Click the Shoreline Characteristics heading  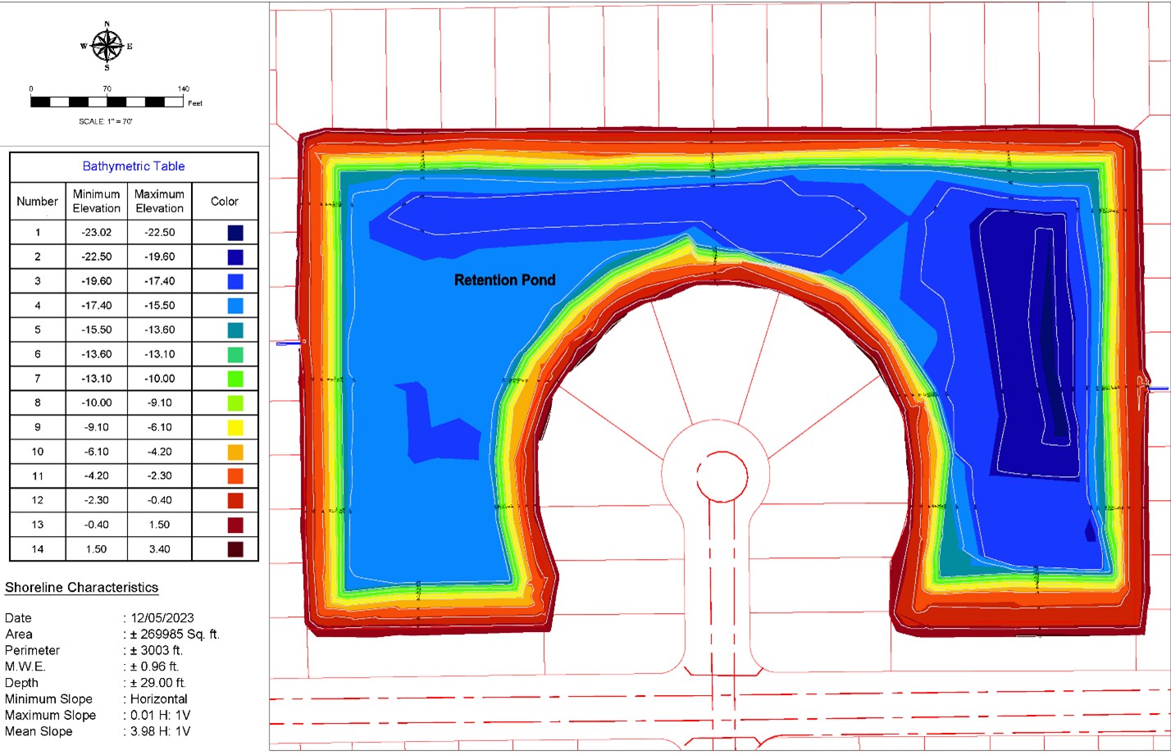[82, 587]
